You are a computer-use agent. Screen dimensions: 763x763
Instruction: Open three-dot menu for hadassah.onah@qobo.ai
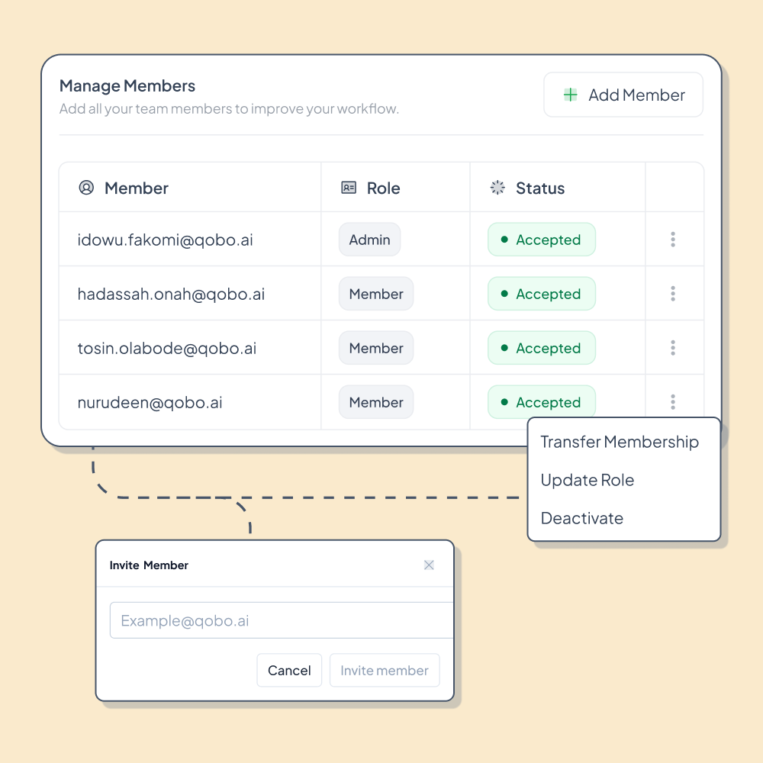(673, 294)
